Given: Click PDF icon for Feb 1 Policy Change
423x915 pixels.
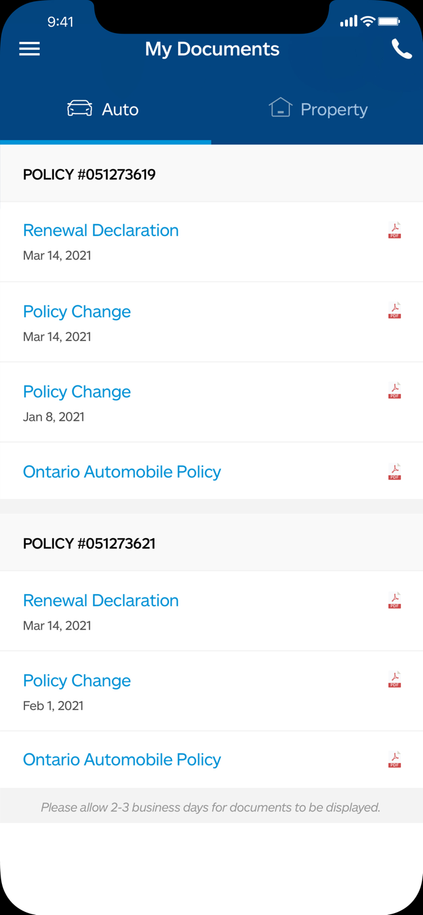Looking at the screenshot, I should [395, 680].
